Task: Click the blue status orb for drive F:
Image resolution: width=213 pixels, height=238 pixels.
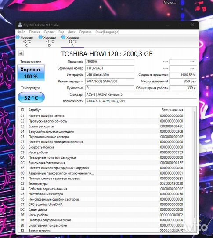Action: [x=63, y=37]
